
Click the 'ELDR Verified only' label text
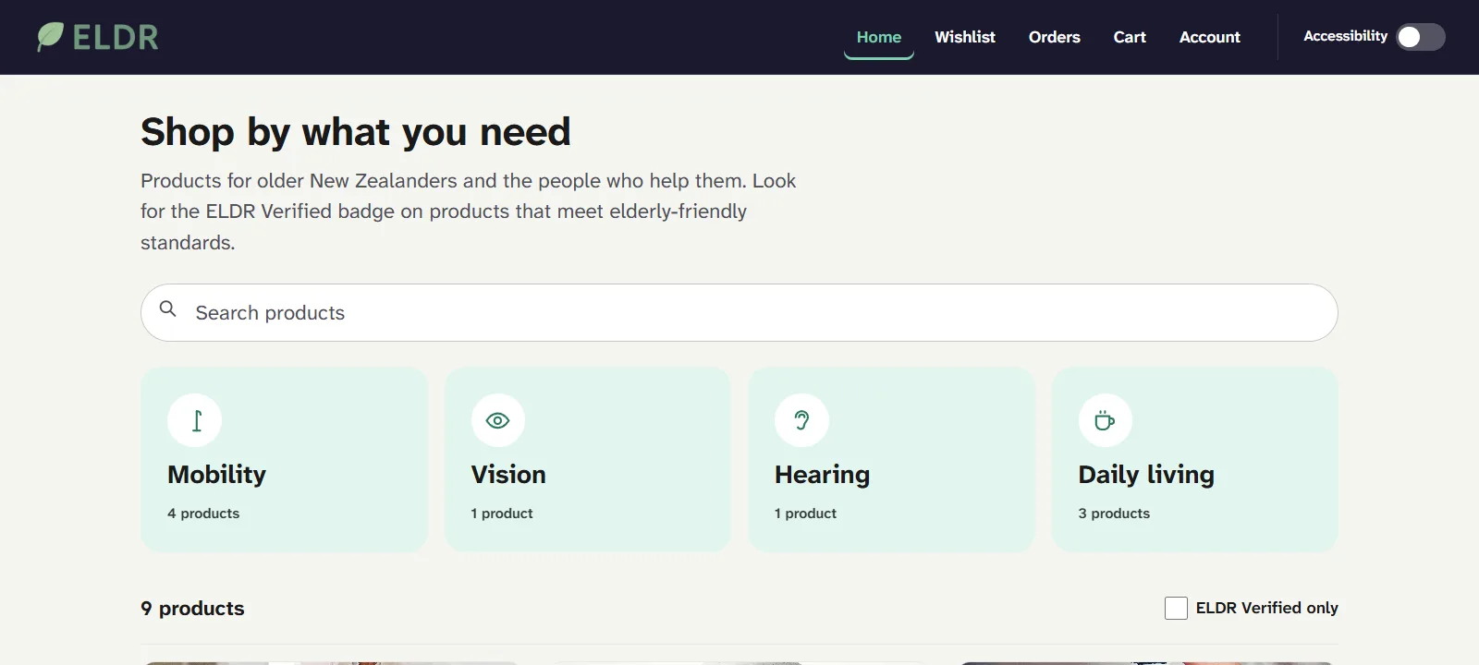(x=1267, y=608)
